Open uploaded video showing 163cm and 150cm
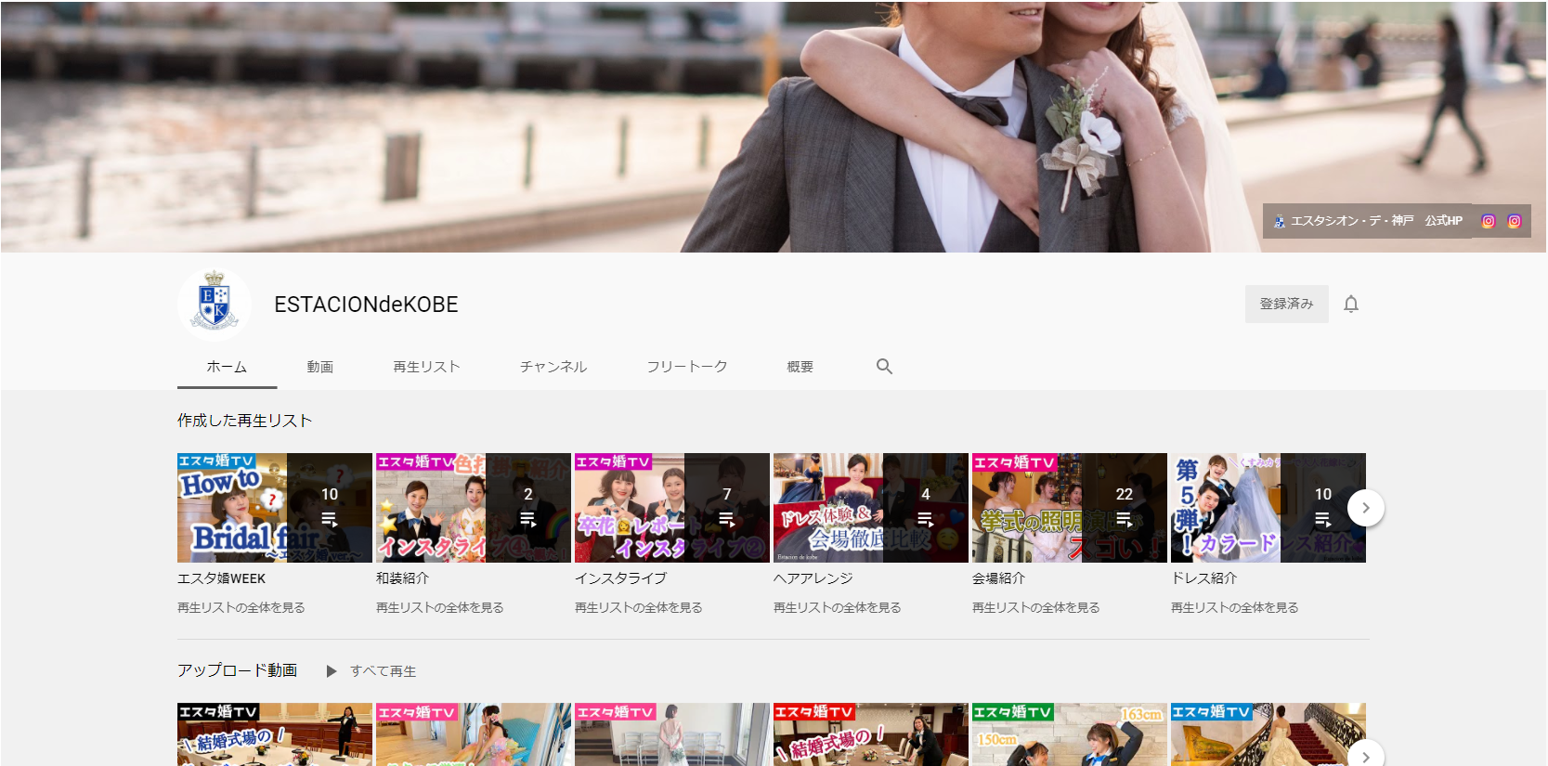Viewport: 1548px width, 766px height. (1070, 734)
